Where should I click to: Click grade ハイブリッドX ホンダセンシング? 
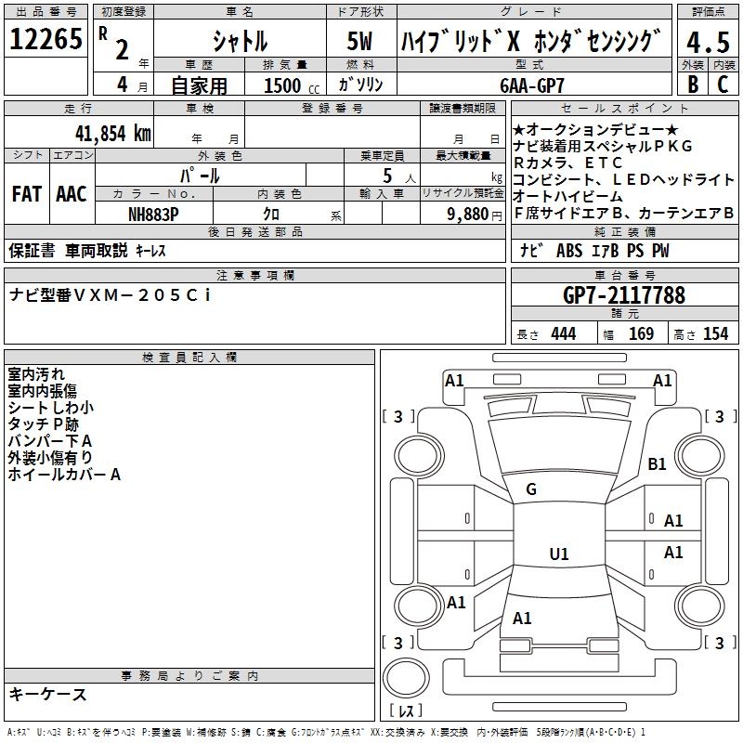(x=530, y=41)
